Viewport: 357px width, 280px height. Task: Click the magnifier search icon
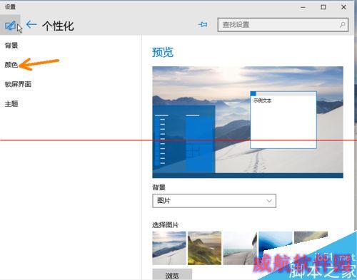[x=343, y=24]
